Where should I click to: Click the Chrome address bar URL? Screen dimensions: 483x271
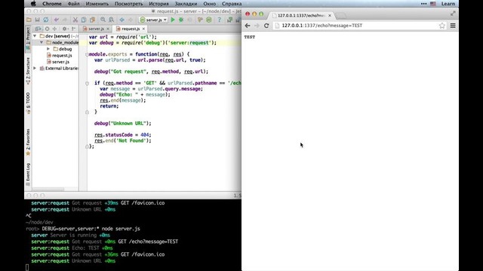[x=322, y=26]
